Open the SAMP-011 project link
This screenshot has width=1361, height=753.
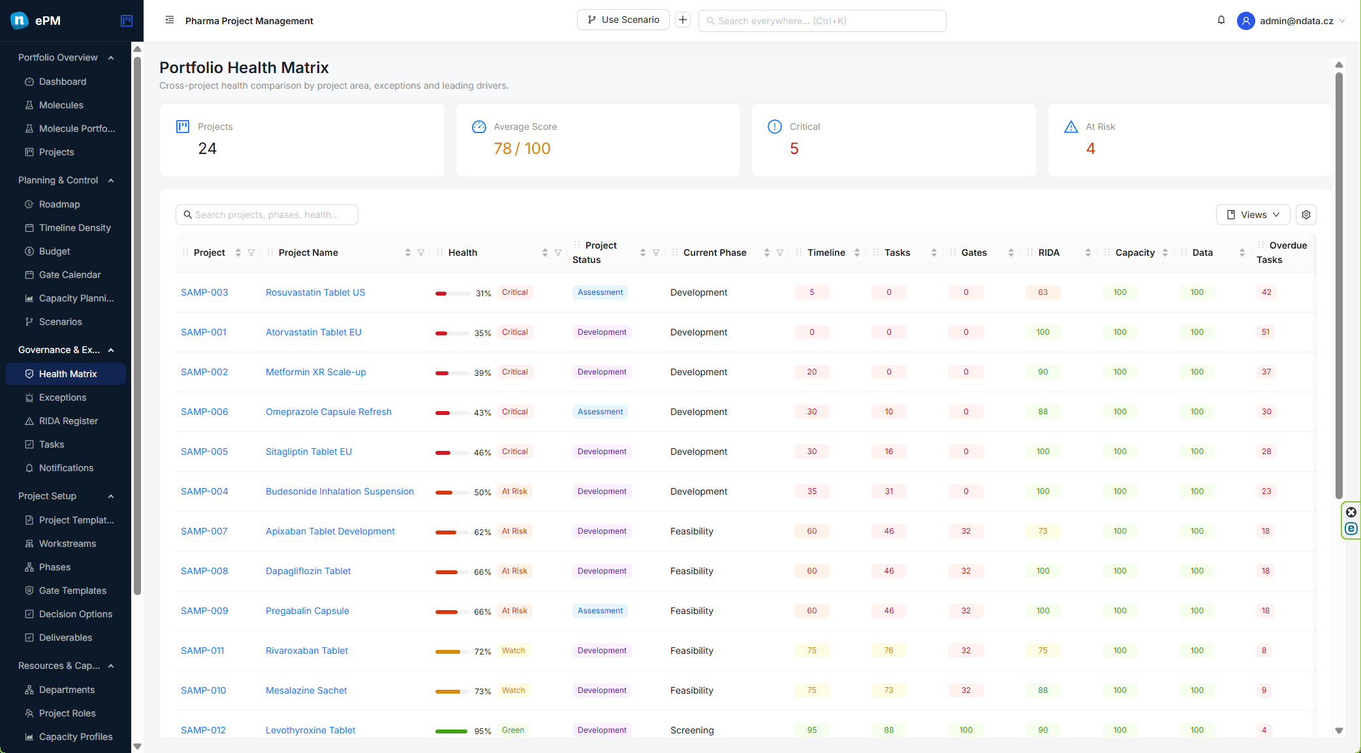(x=202, y=651)
